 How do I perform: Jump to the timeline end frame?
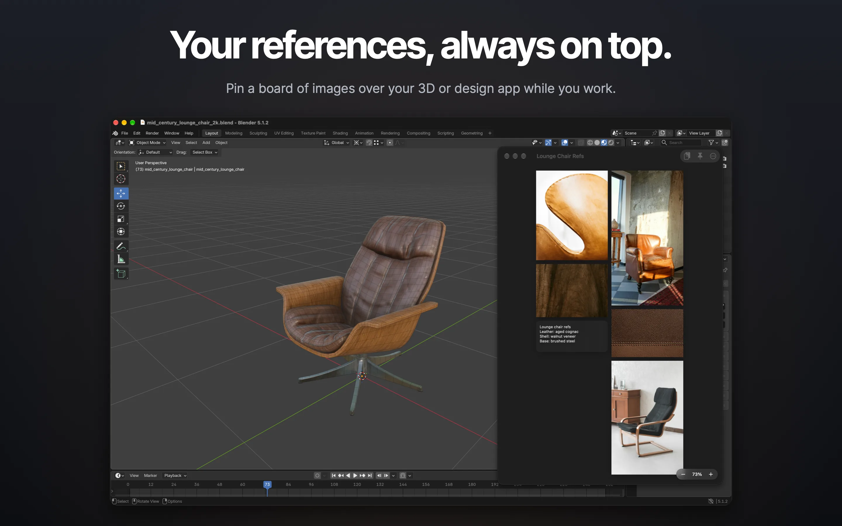[x=370, y=475]
